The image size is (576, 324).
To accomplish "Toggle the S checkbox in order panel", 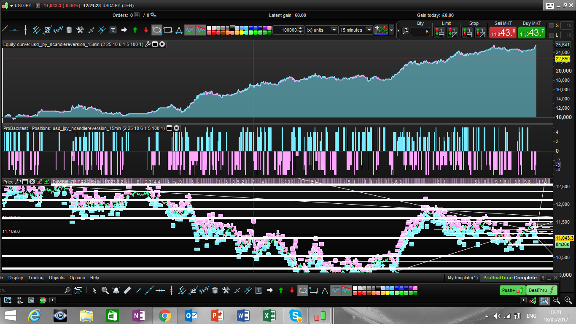I will coord(551,26).
